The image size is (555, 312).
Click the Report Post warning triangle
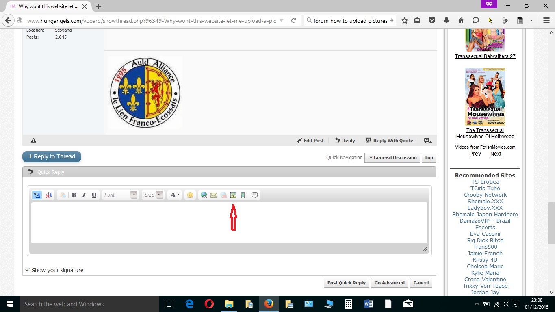33,141
